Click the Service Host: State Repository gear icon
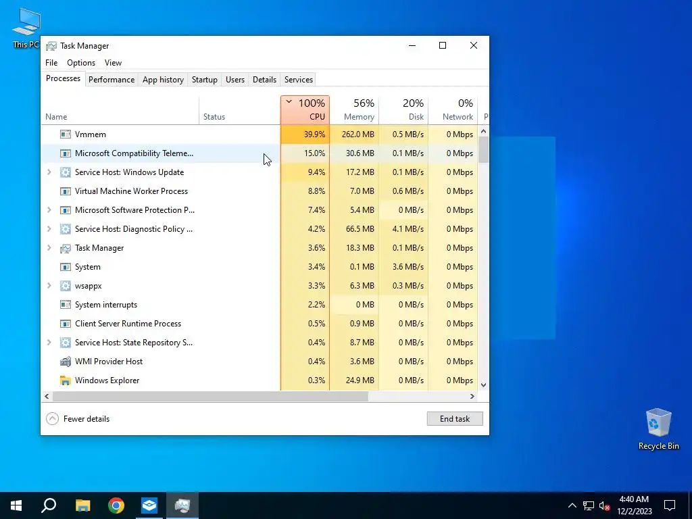This screenshot has width=692, height=519. point(66,343)
